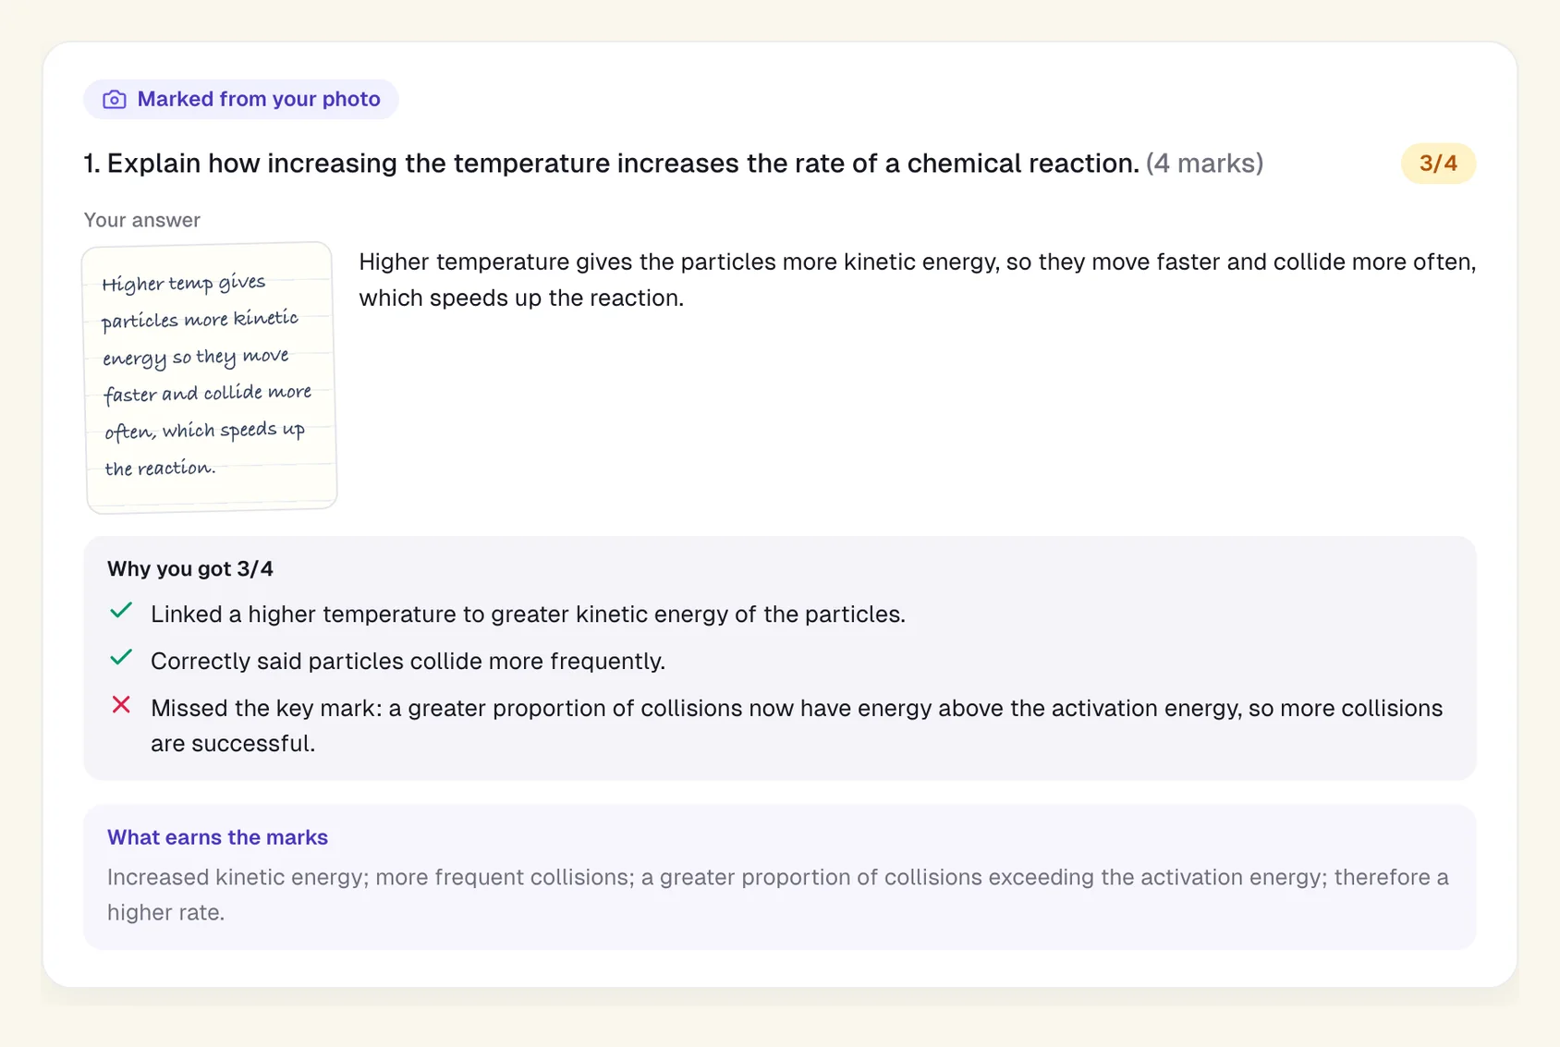Click the 'What earns the marks' heading
Screen dimensions: 1560x1047
(217, 837)
